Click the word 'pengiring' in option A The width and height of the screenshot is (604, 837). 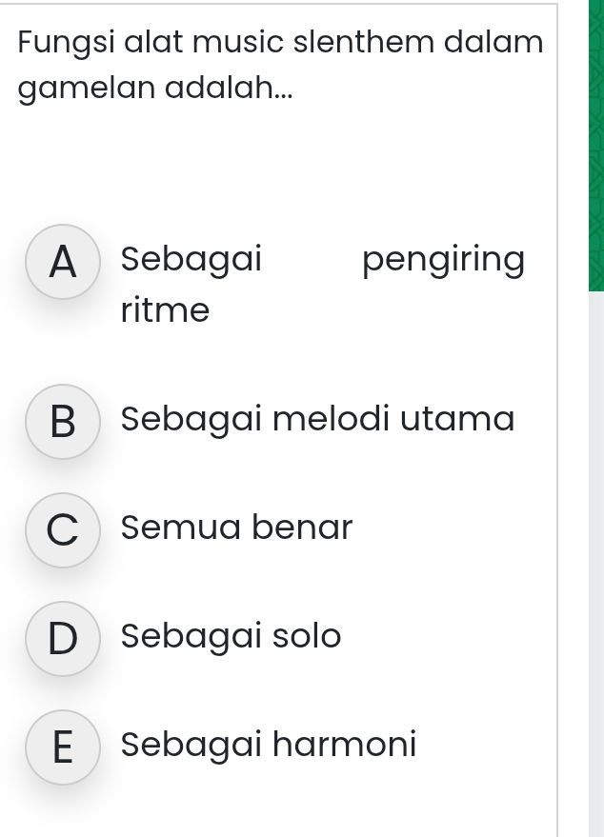pos(444,258)
